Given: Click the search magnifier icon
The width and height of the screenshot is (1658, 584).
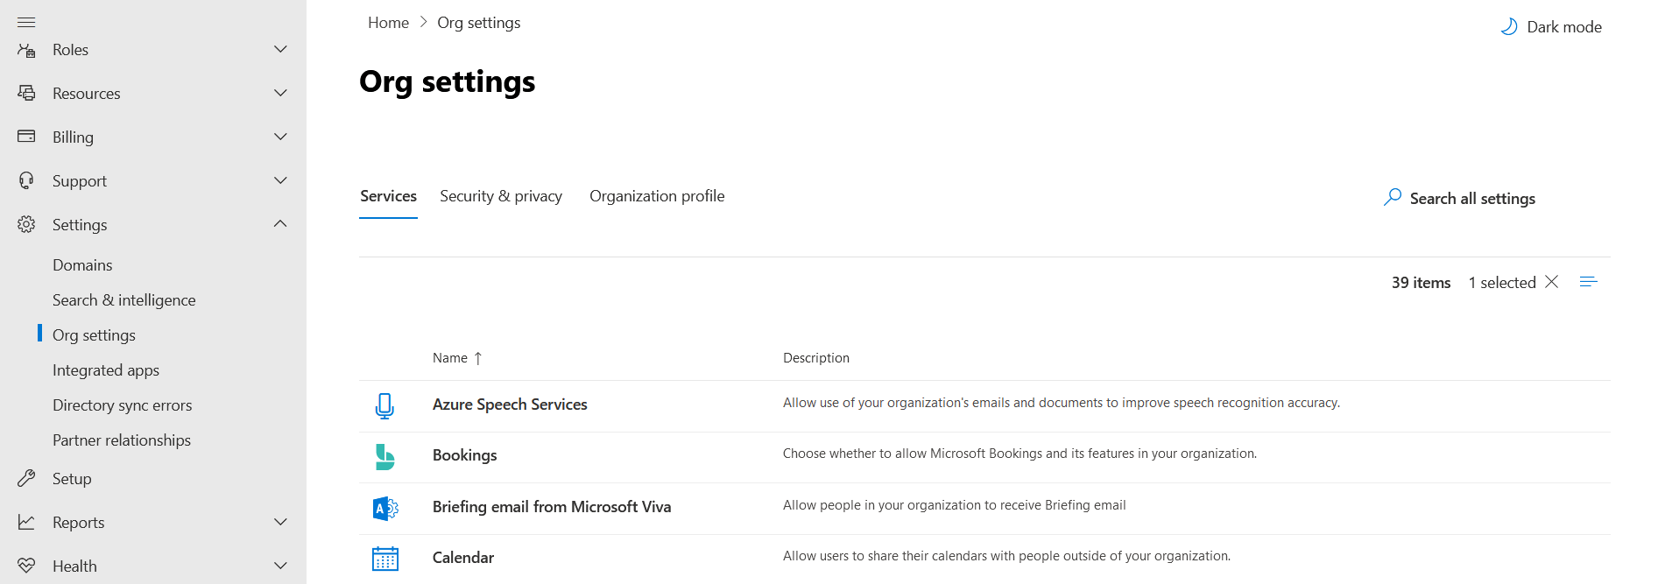Looking at the screenshot, I should coord(1393,197).
